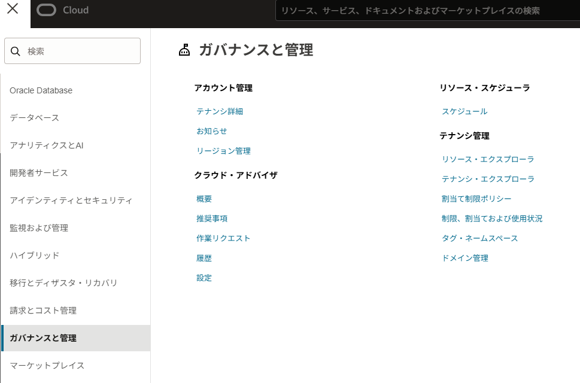This screenshot has width=580, height=383.
Task: Open the スケジュール link
Action: click(464, 111)
